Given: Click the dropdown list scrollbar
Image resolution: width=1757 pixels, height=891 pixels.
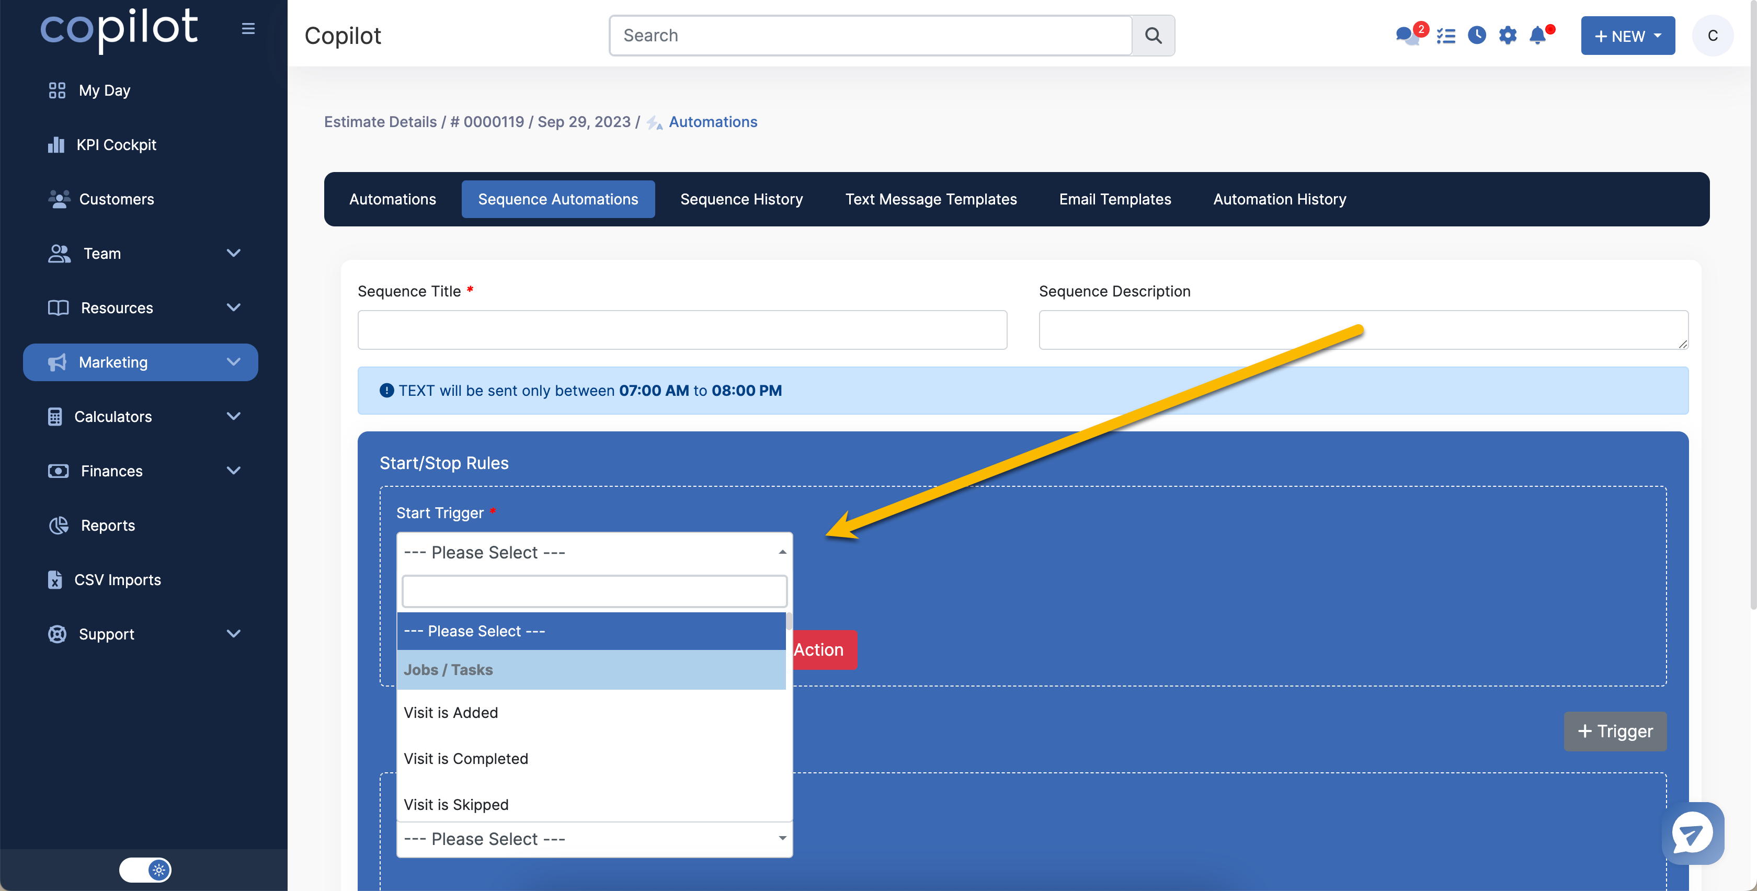Looking at the screenshot, I should click(789, 622).
